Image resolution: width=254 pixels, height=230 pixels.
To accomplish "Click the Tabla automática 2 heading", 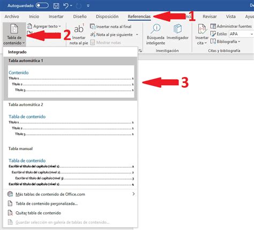I will tap(26, 104).
